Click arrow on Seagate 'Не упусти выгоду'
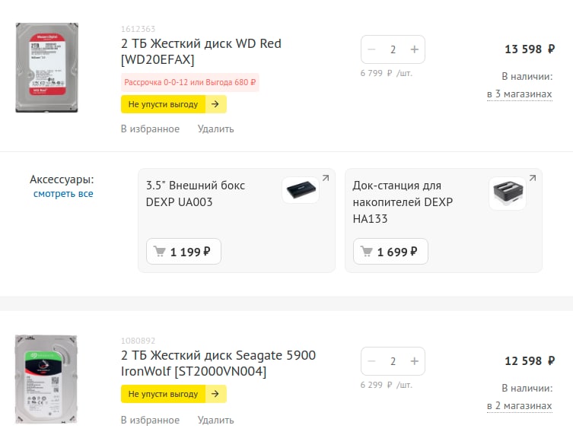The height and width of the screenshot is (438, 573). [215, 394]
